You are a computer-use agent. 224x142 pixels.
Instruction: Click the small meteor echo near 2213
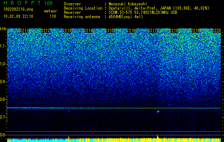[69, 111]
